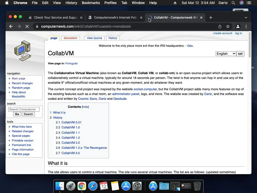Viewport: 257px width, 193px height.
Task: Open a new tab with plus button
Action: [x=211, y=18]
